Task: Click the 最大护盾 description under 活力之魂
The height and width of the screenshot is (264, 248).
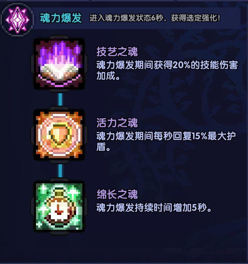Action: click(x=166, y=141)
